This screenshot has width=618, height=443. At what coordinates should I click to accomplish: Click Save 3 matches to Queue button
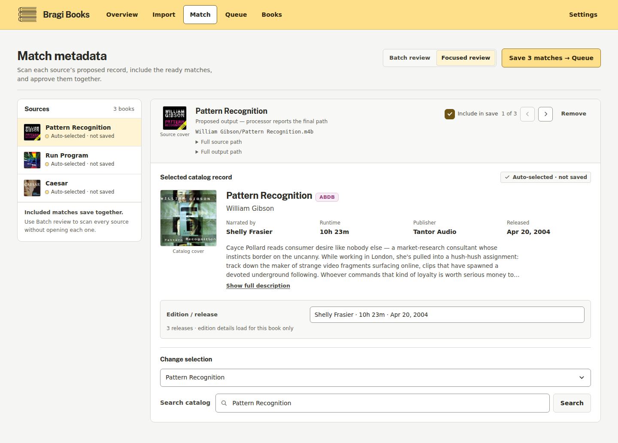[551, 58]
